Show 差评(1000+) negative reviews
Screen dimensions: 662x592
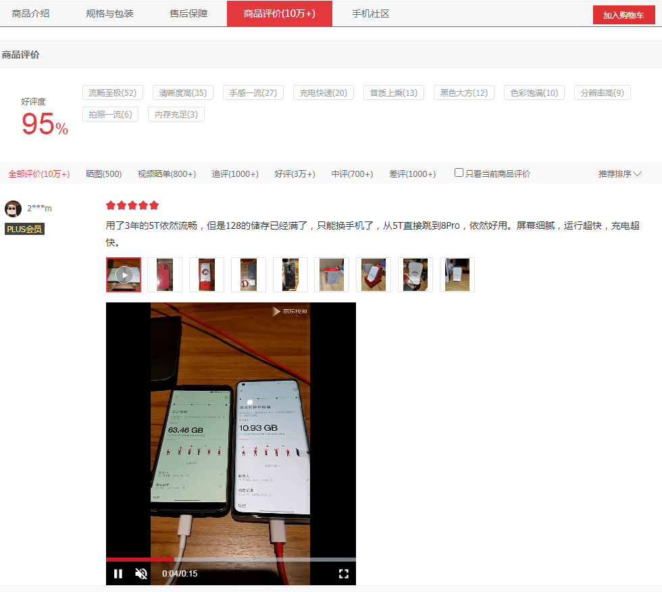(412, 174)
